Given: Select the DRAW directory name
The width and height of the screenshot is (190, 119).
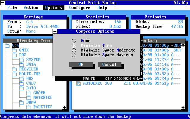Looking at the screenshot, I should point(31,102).
